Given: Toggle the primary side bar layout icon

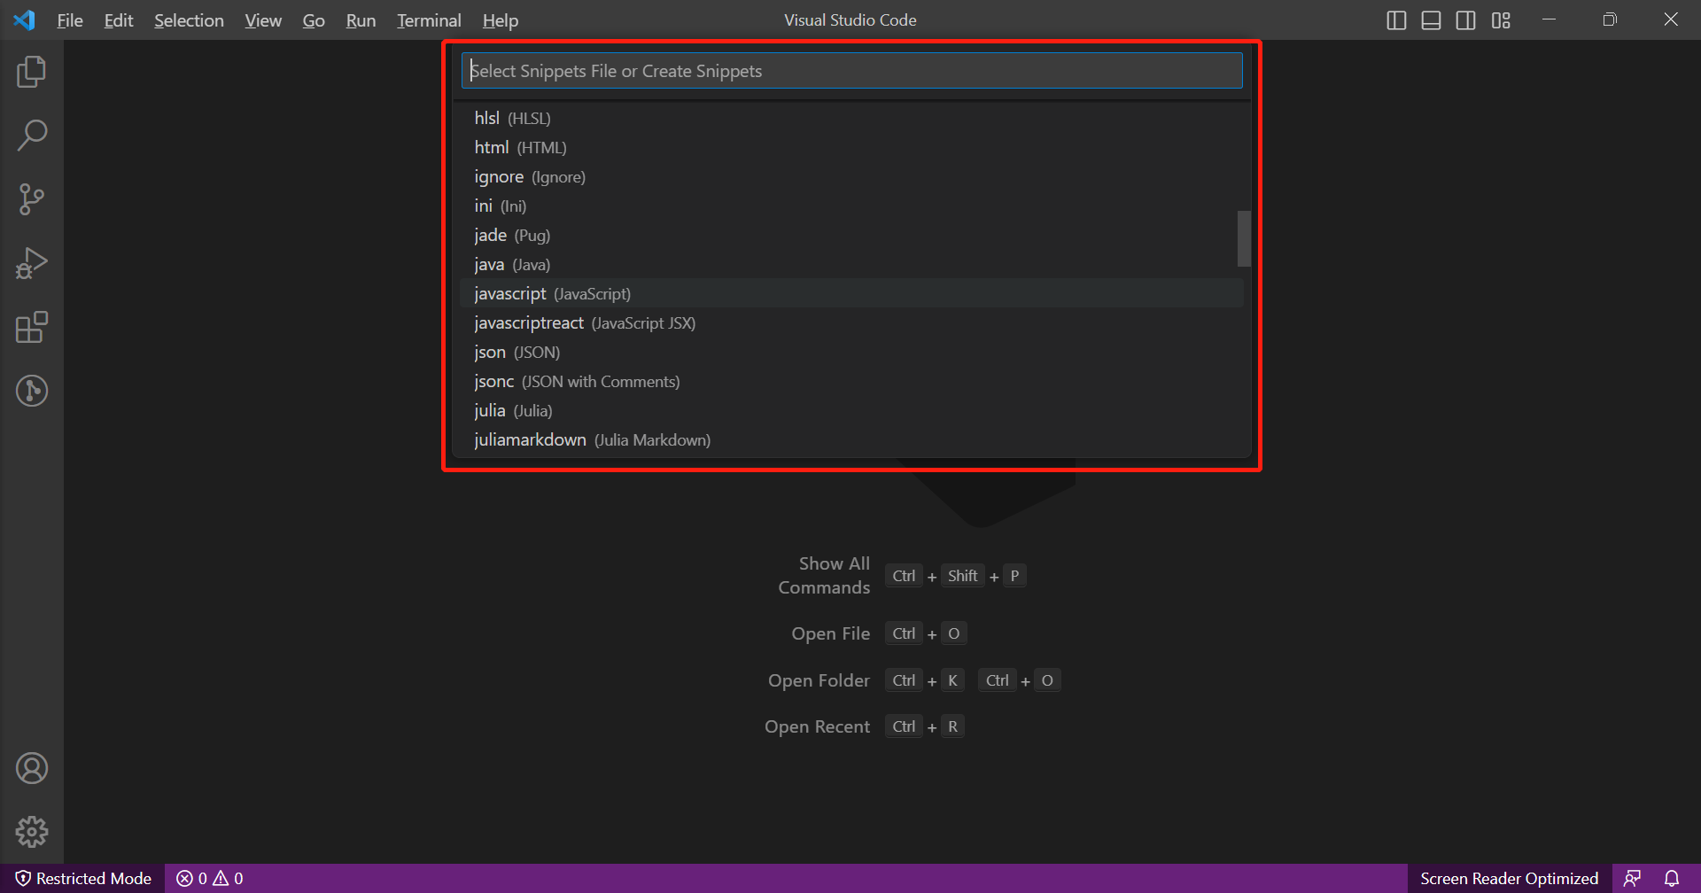Looking at the screenshot, I should [x=1396, y=20].
